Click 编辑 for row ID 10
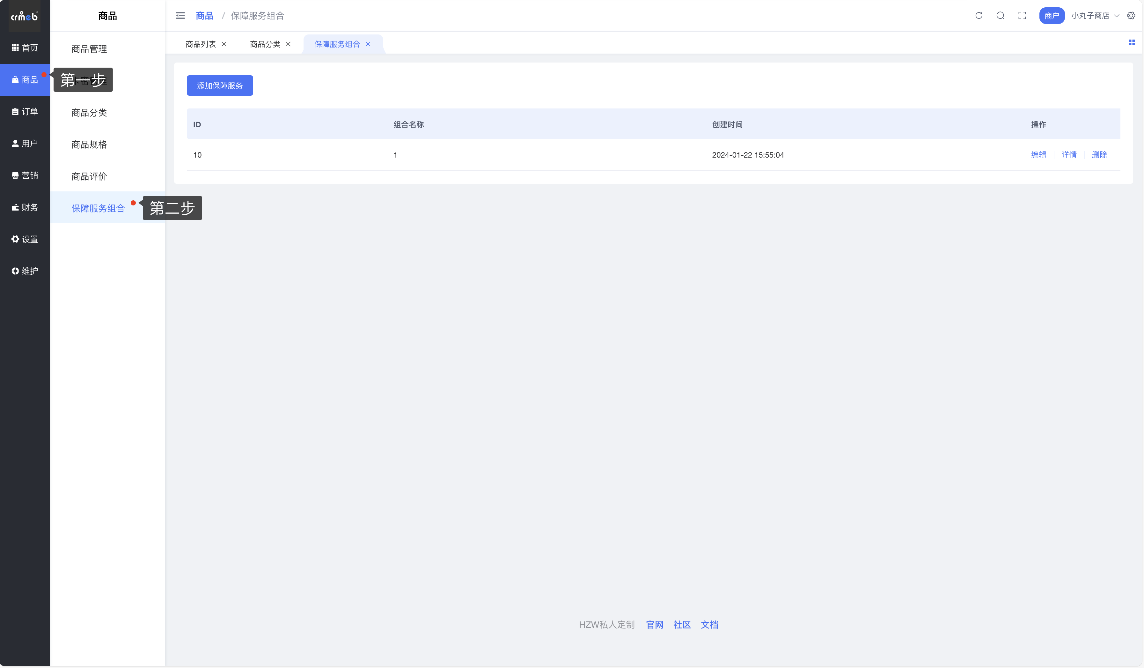Screen dimensions: 1144x668 coord(1038,155)
